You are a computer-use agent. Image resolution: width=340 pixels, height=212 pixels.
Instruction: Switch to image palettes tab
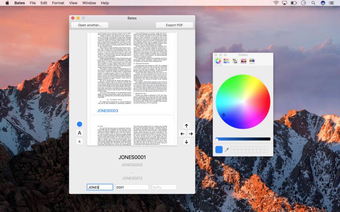point(244,61)
